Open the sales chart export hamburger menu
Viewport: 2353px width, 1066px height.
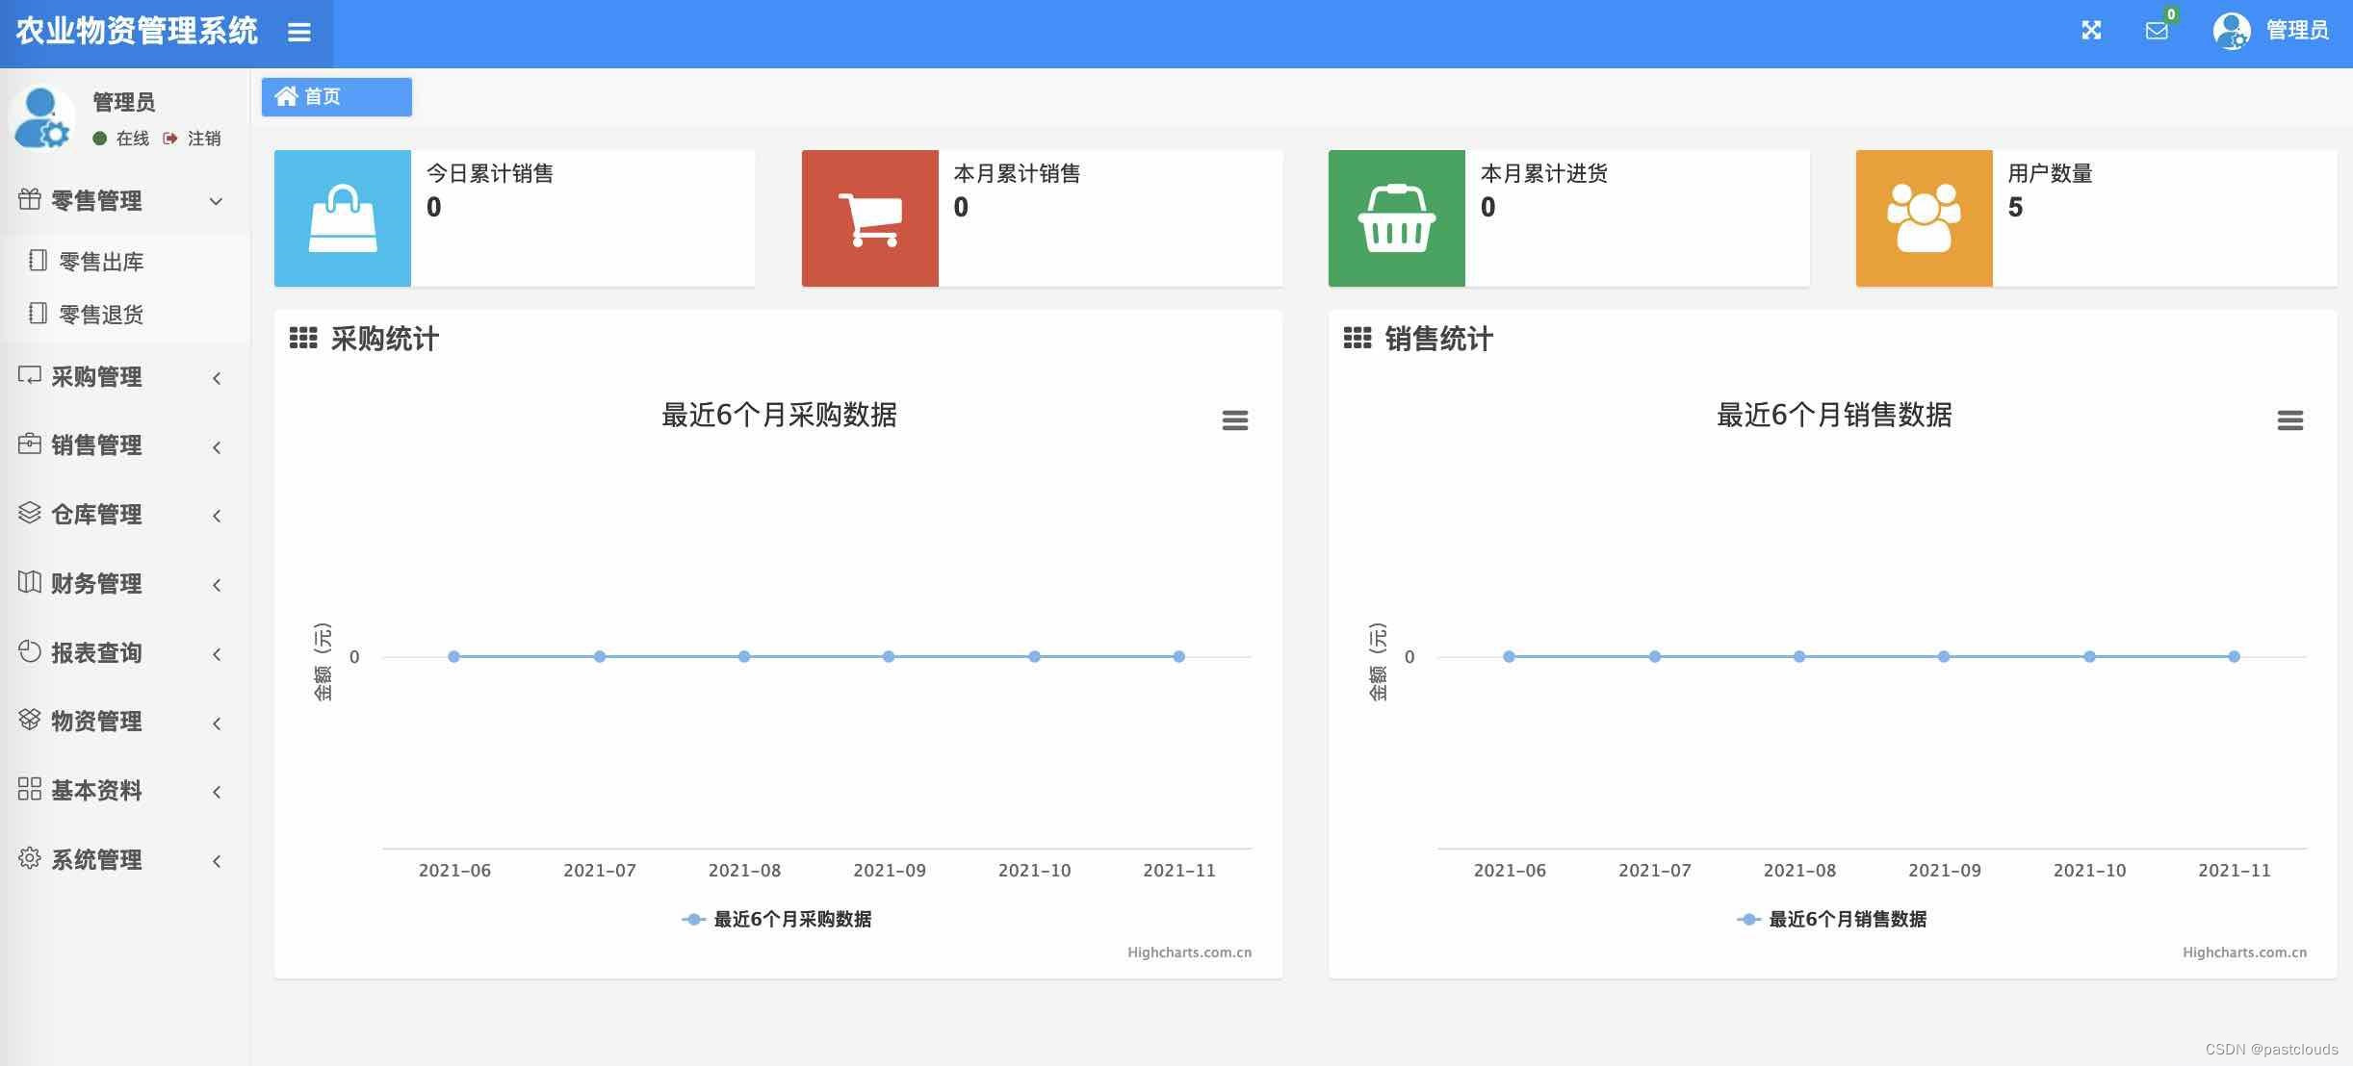(x=2288, y=420)
